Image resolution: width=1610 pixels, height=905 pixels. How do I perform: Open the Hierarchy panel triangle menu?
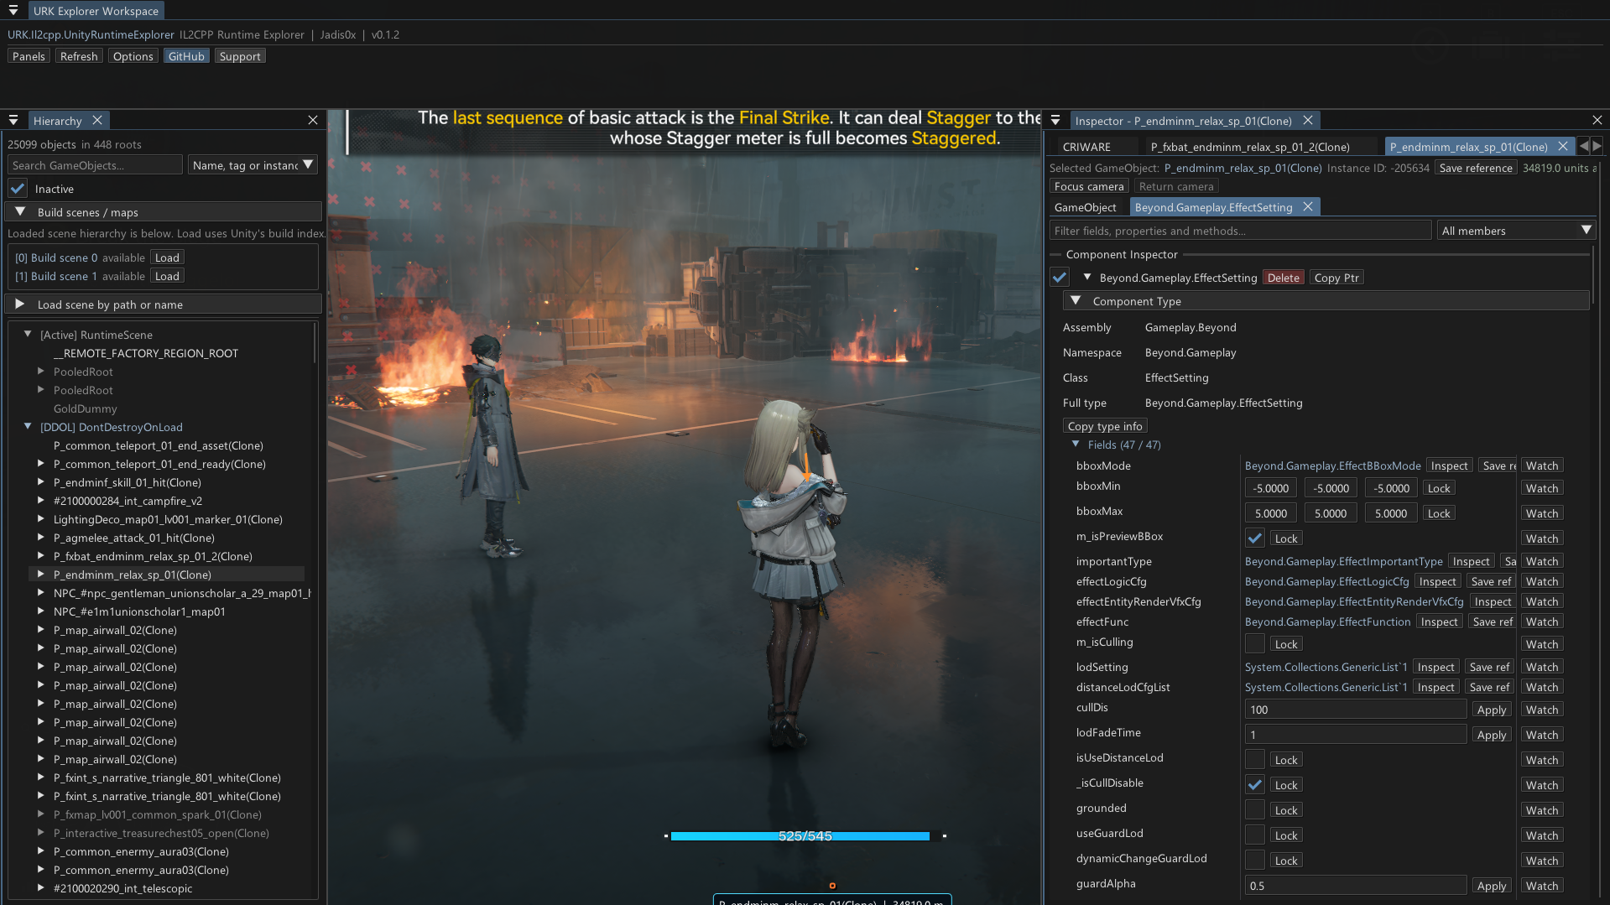pyautogui.click(x=13, y=120)
